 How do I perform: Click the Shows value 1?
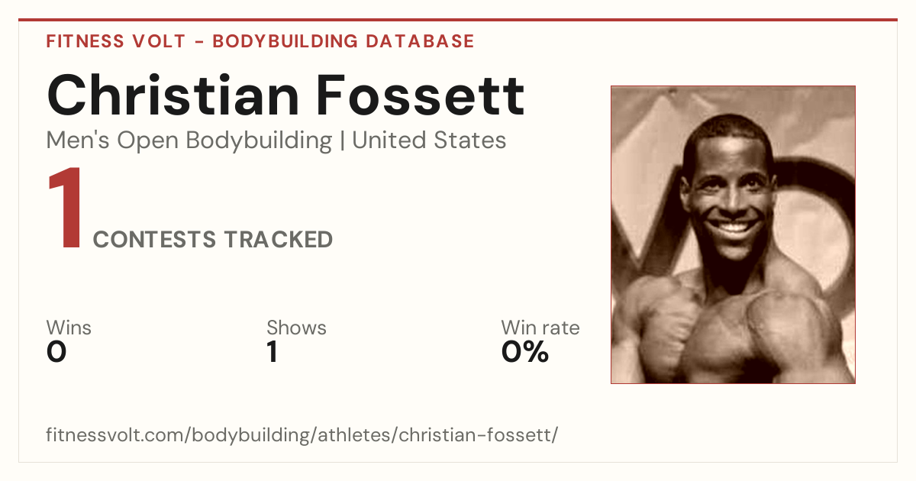[272, 353]
